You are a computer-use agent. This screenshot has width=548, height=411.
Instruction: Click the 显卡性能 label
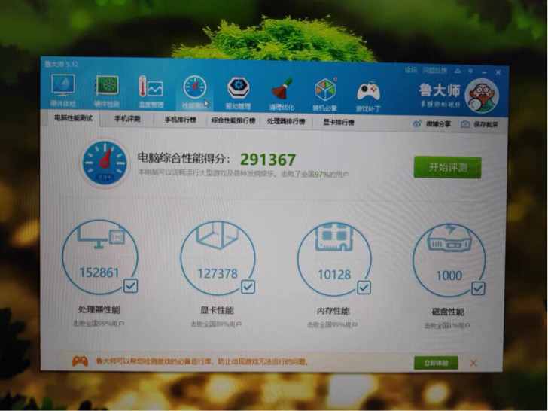coord(217,310)
